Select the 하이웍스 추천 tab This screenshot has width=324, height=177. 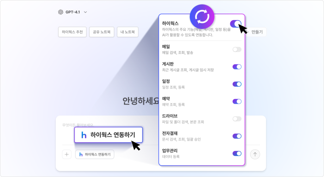pos(72,32)
